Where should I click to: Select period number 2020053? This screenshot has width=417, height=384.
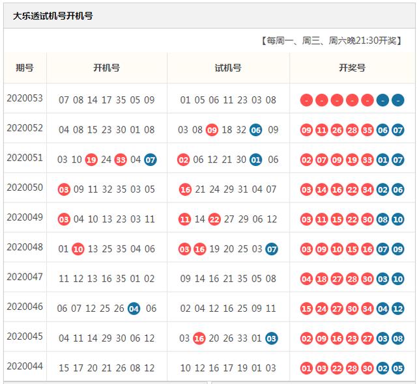click(25, 98)
